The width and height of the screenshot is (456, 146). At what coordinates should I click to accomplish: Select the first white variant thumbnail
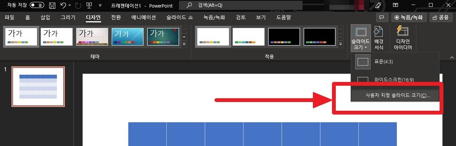tap(213, 37)
